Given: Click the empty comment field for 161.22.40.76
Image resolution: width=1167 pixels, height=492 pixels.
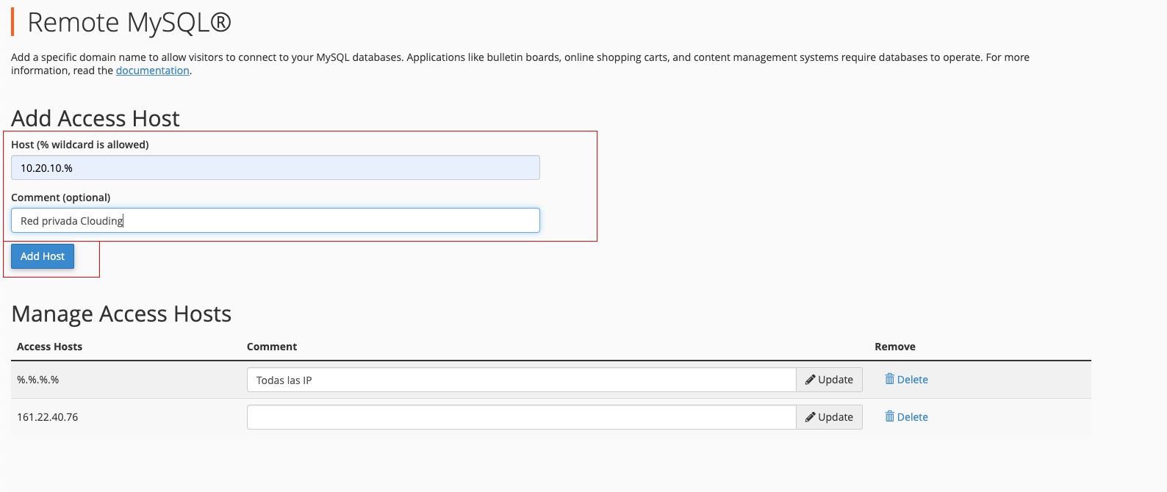Looking at the screenshot, I should pos(522,417).
